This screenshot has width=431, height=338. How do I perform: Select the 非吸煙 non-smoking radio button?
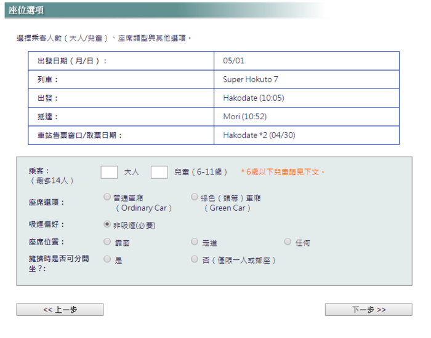coord(107,225)
